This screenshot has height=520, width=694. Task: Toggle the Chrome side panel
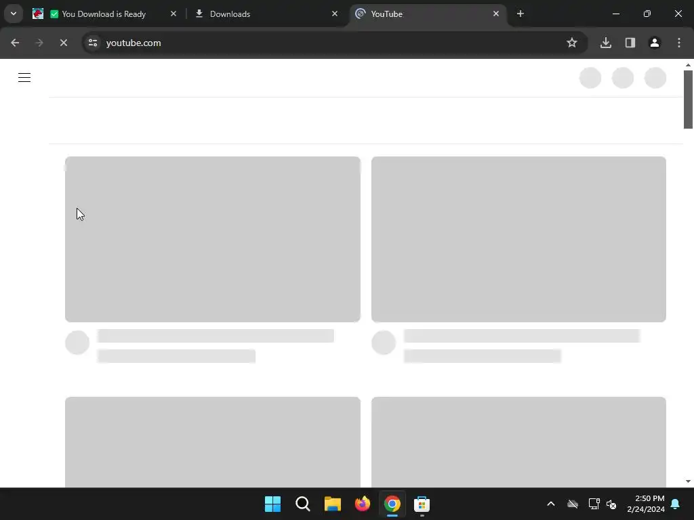[630, 43]
